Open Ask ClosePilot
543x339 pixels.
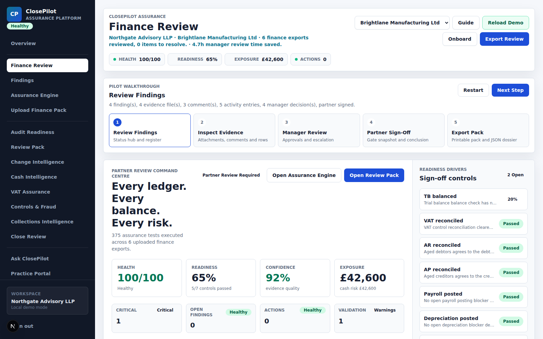[x=48, y=259]
